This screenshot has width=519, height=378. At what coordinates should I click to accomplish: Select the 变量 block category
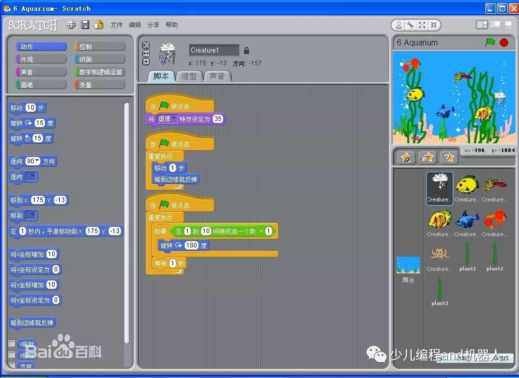(x=100, y=85)
